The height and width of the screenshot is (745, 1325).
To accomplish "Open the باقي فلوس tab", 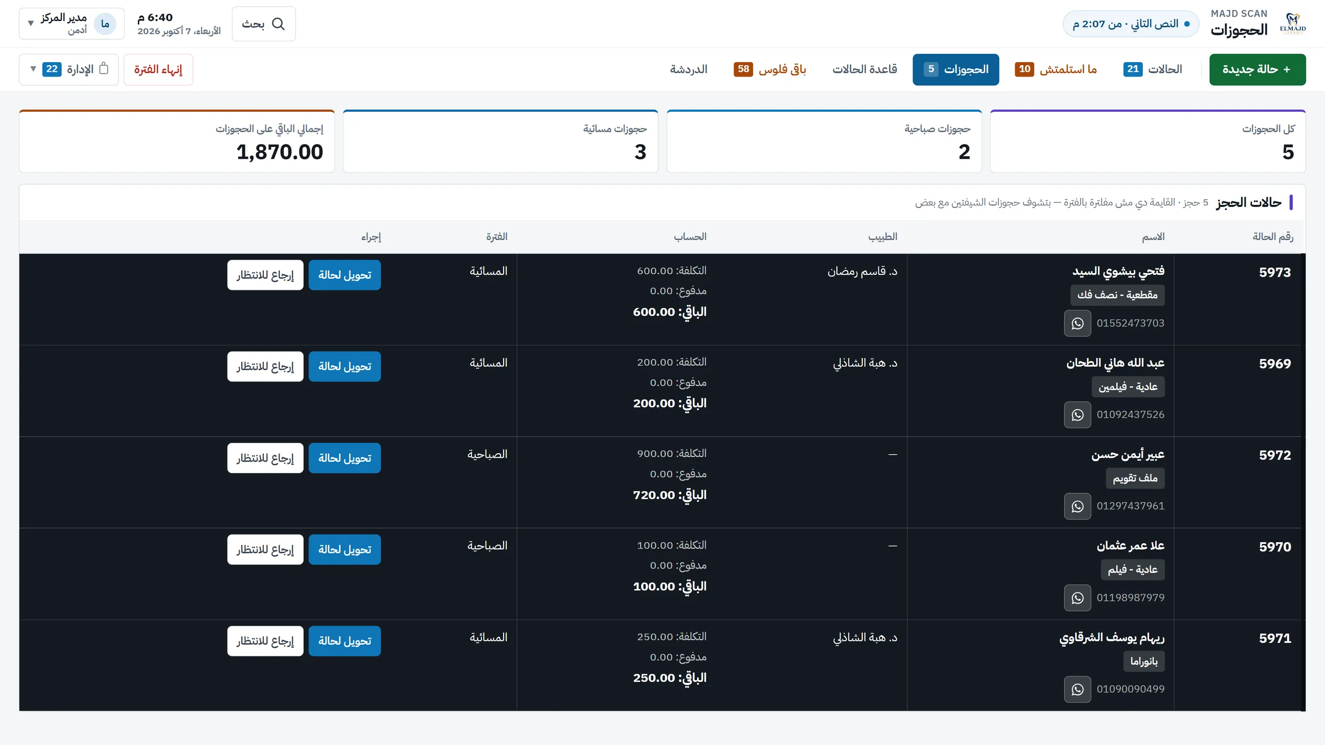I will pos(770,69).
